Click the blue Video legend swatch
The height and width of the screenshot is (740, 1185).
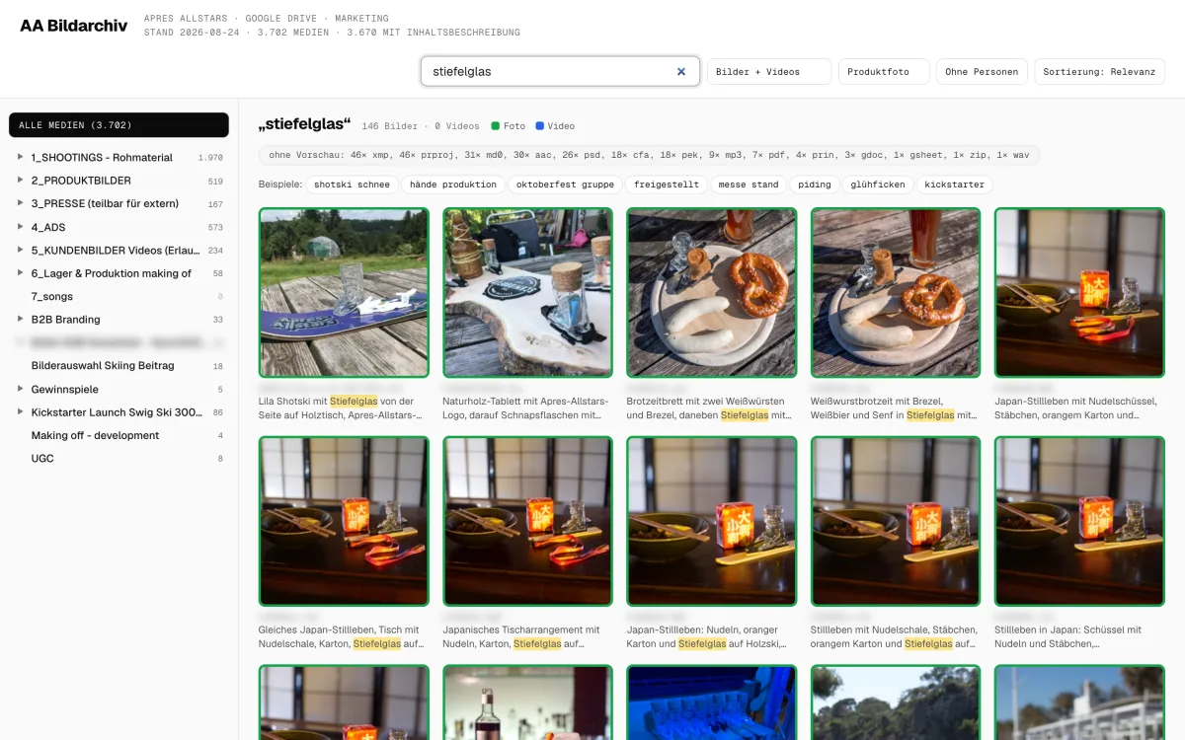click(x=540, y=126)
